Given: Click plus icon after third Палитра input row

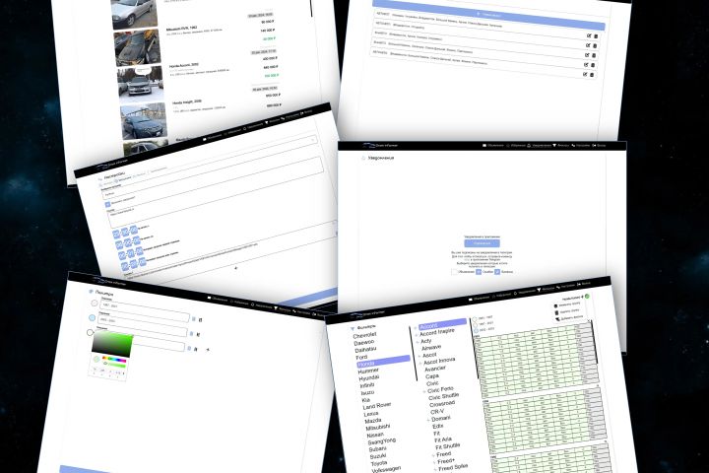Looking at the screenshot, I should tap(208, 350).
